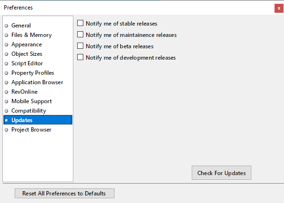The image size is (284, 203).
Task: Open Object Sizes settings
Action: click(x=27, y=54)
